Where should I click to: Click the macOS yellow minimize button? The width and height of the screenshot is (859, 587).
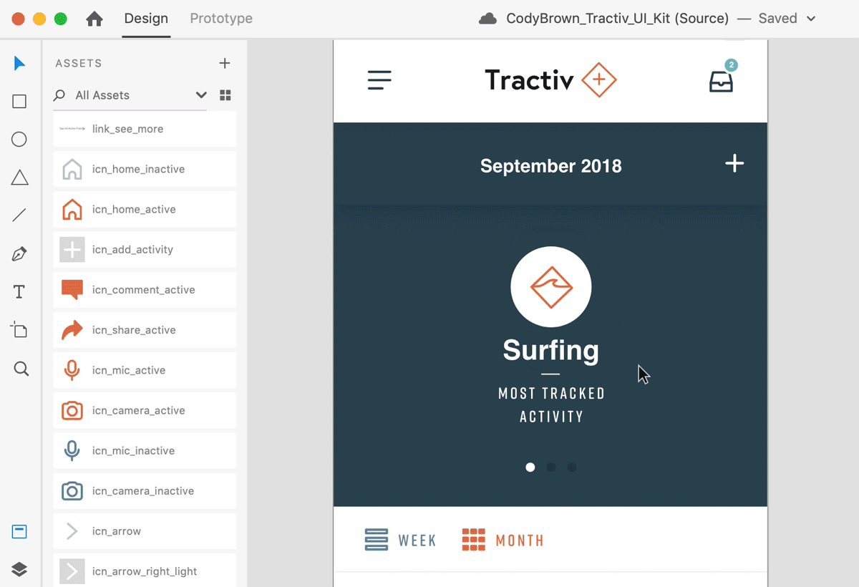[39, 19]
